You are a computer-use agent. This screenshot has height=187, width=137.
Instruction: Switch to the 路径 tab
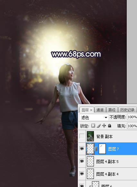tap(112, 110)
